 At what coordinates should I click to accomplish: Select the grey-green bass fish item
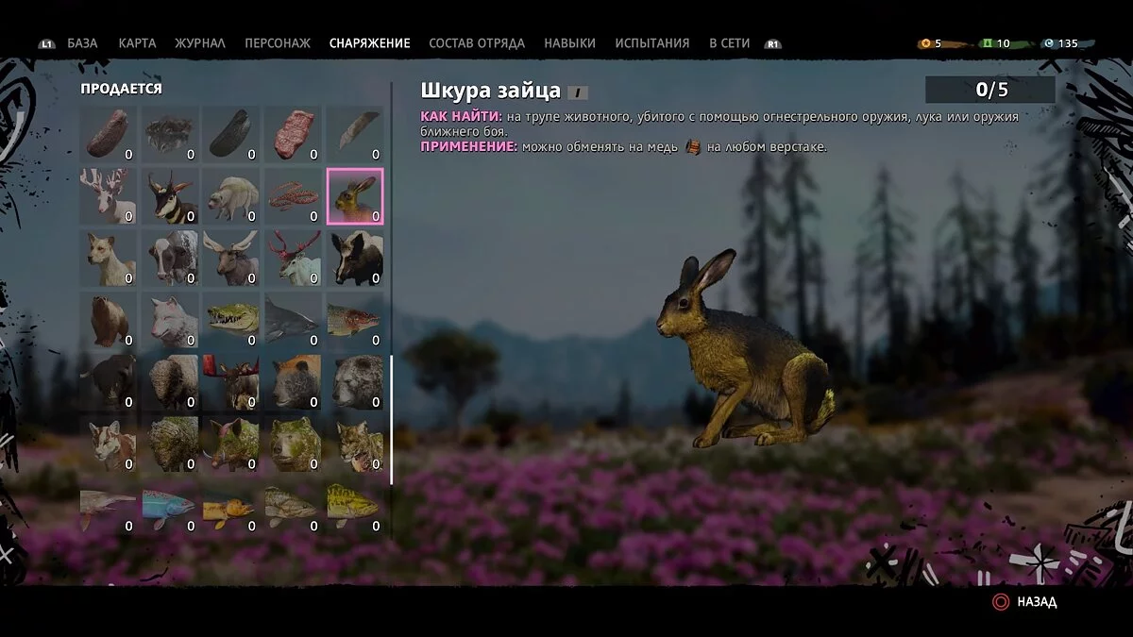point(294,507)
